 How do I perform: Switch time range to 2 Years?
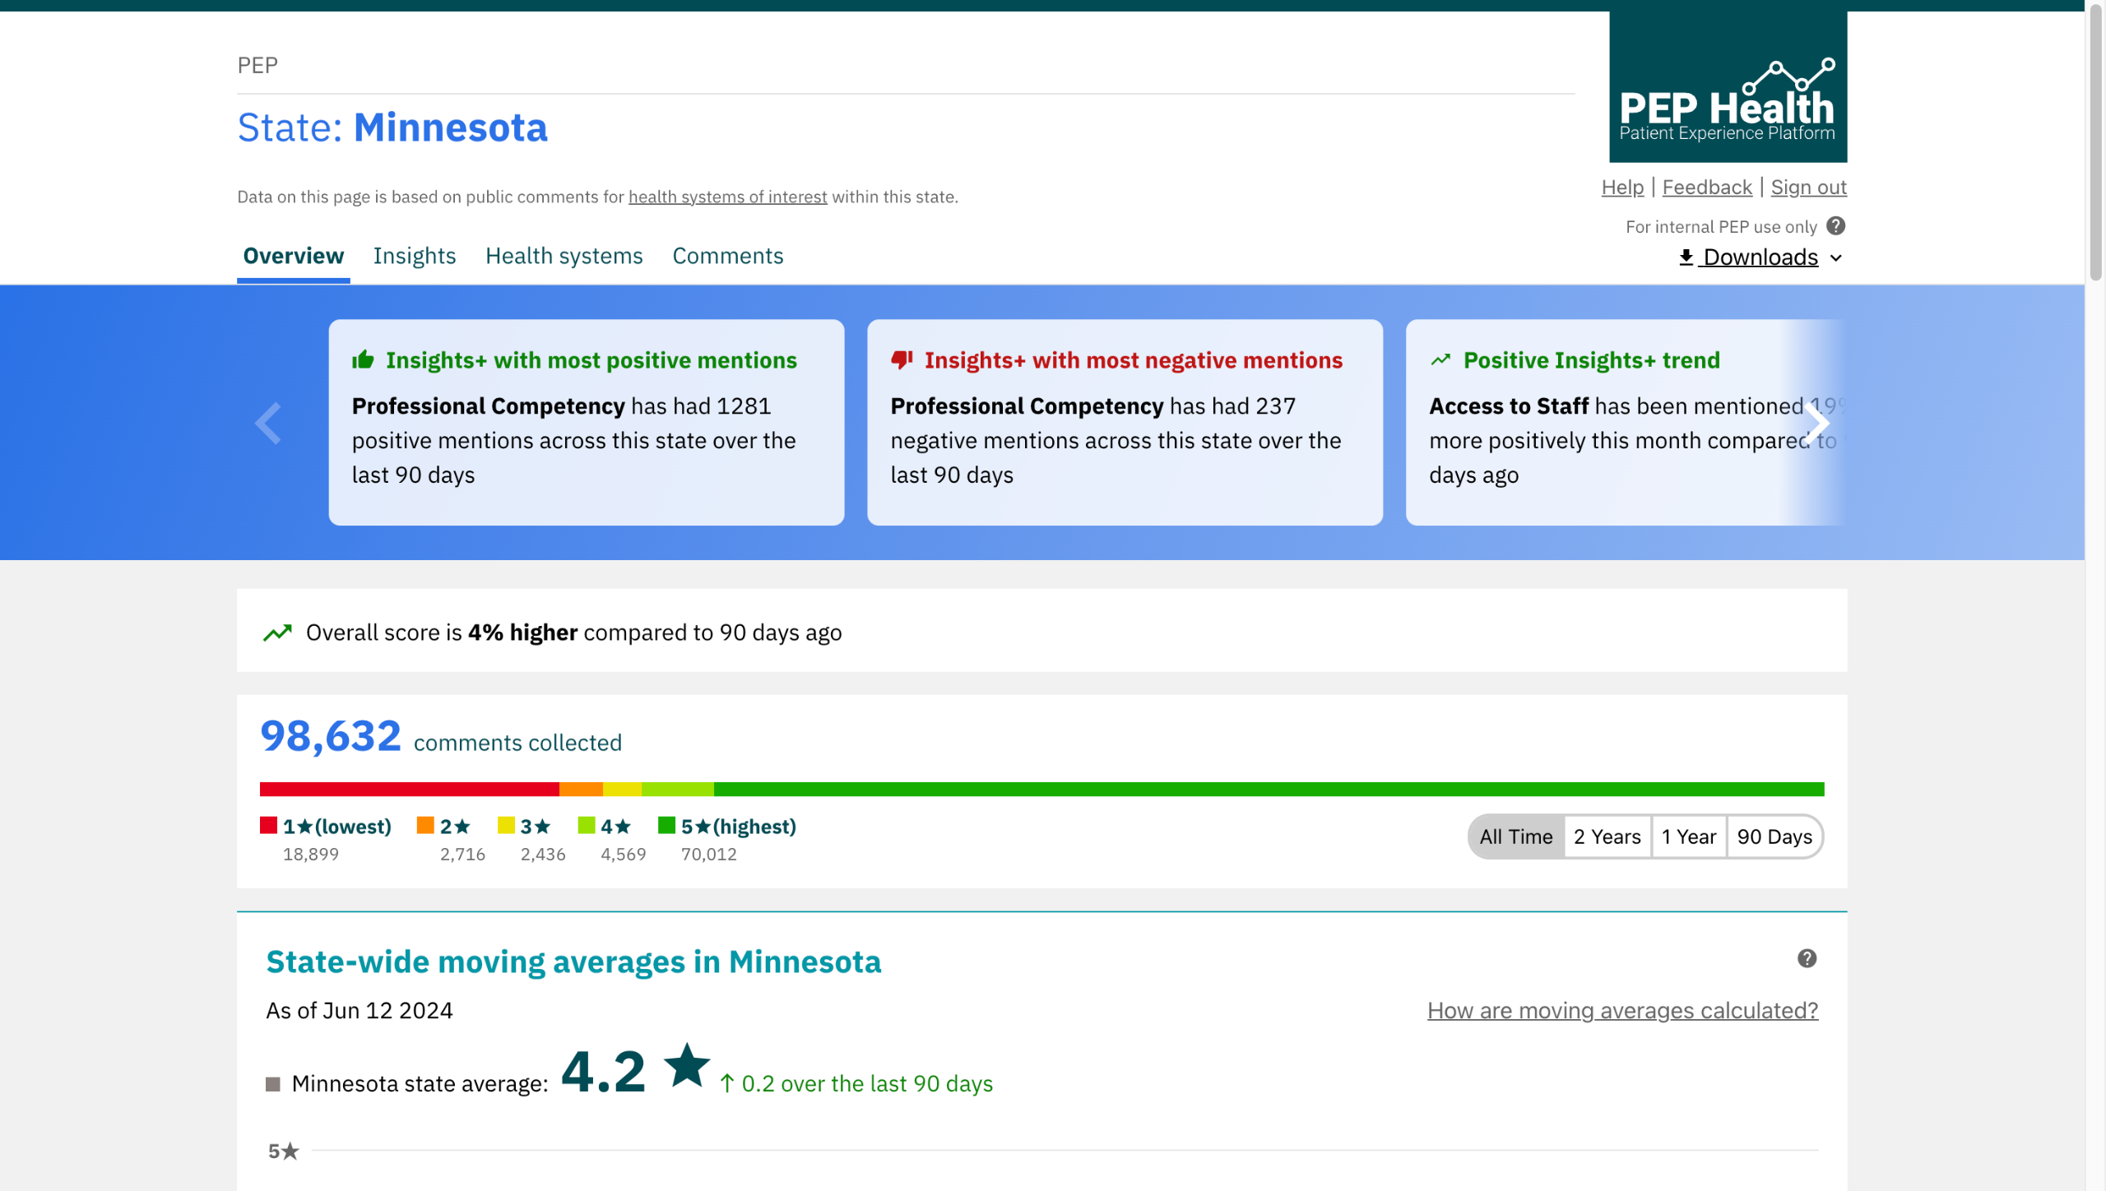click(x=1607, y=836)
